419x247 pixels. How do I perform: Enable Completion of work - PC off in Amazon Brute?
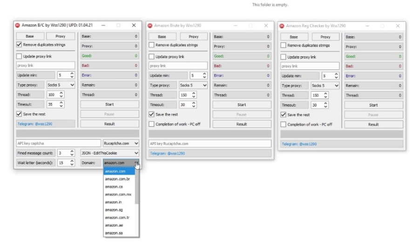point(151,124)
